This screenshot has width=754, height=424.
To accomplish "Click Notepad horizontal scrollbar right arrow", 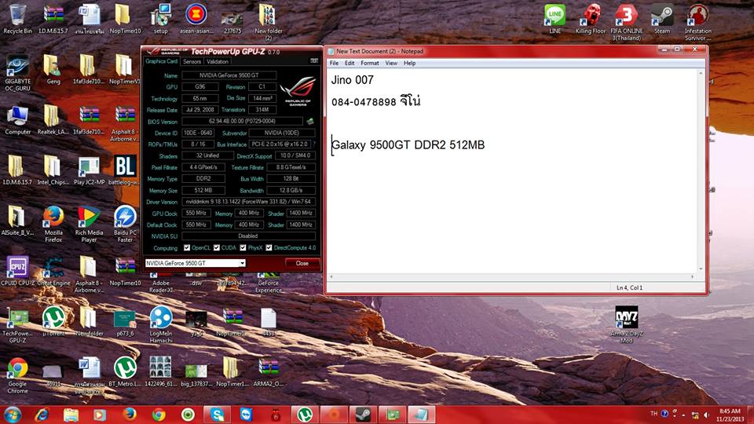I will click(693, 276).
